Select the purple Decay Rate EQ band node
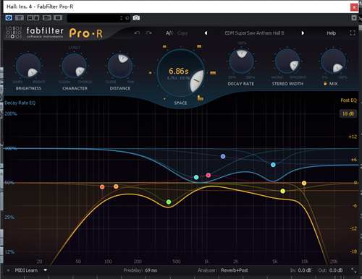 [x=223, y=157]
